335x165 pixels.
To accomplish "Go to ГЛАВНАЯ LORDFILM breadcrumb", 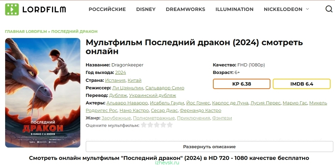I will point(26,31).
